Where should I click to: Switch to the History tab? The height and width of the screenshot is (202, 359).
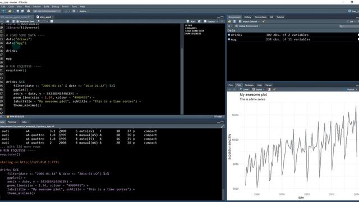click(247, 17)
